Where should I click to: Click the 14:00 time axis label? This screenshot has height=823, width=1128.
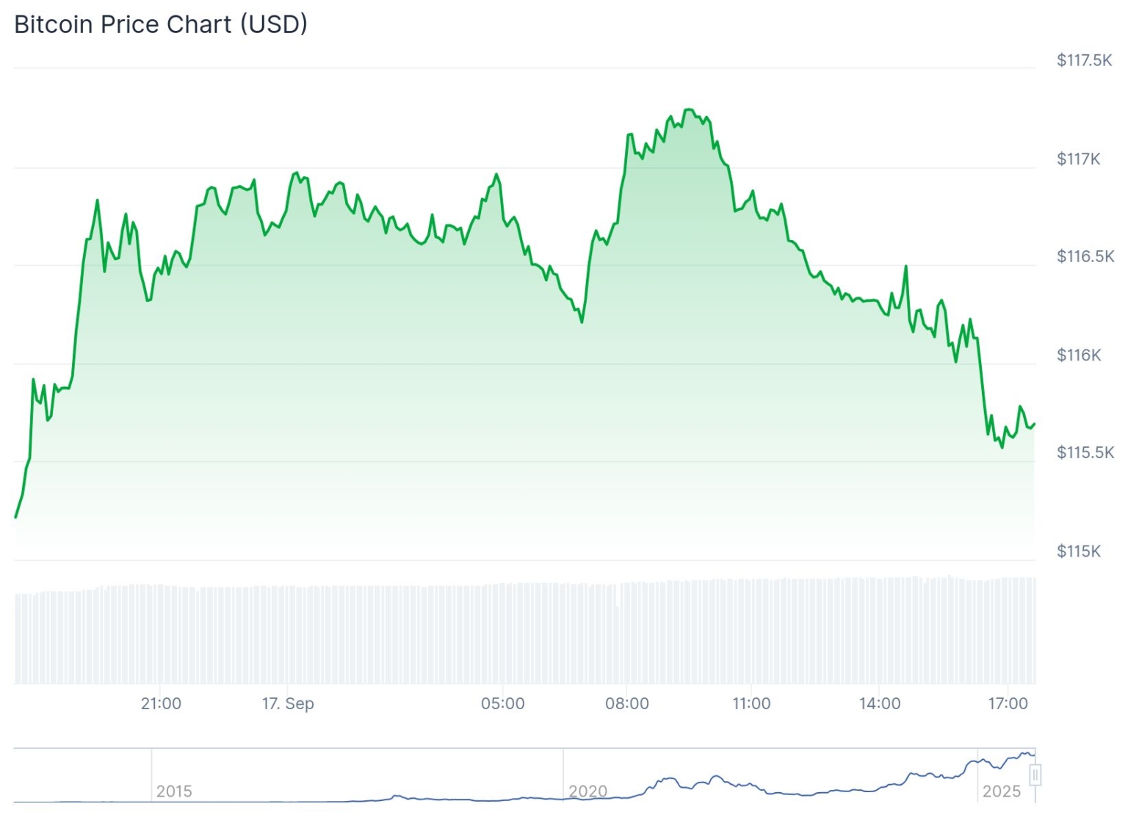pyautogui.click(x=879, y=703)
